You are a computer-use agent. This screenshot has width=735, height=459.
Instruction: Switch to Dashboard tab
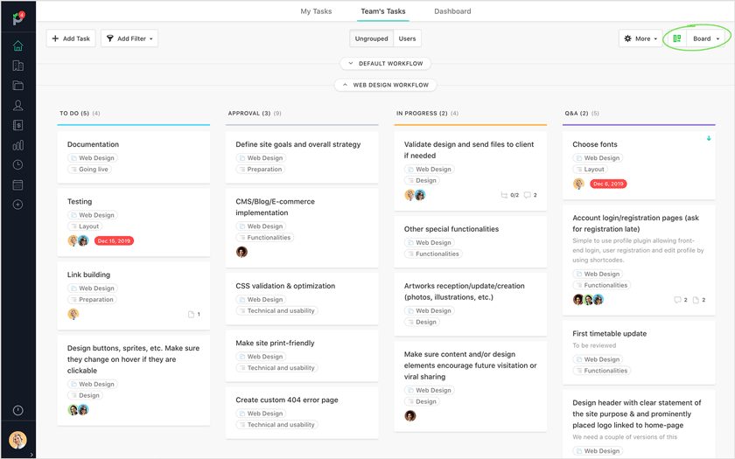tap(452, 11)
